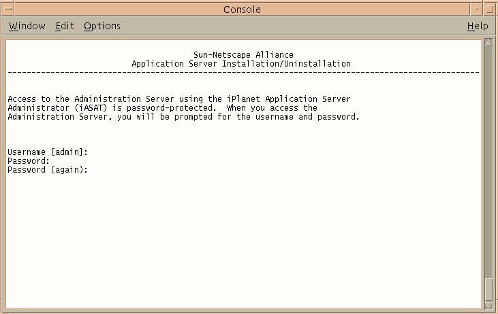The height and width of the screenshot is (314, 498).
Task: Click the minimize button in the title bar
Action: 476,10
